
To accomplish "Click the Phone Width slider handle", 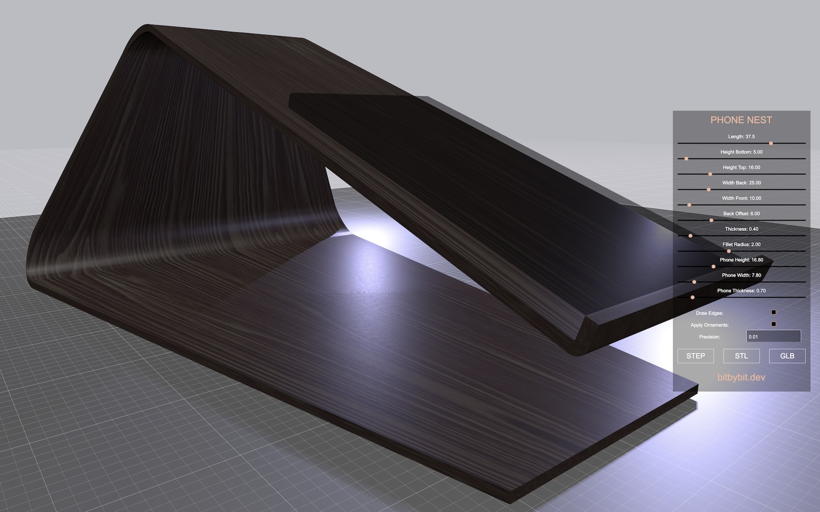I will coord(694,282).
